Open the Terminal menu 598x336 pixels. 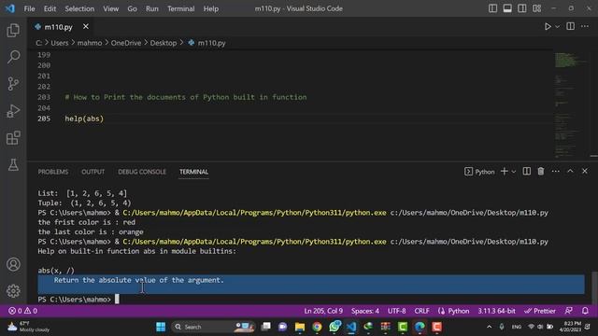(x=180, y=8)
